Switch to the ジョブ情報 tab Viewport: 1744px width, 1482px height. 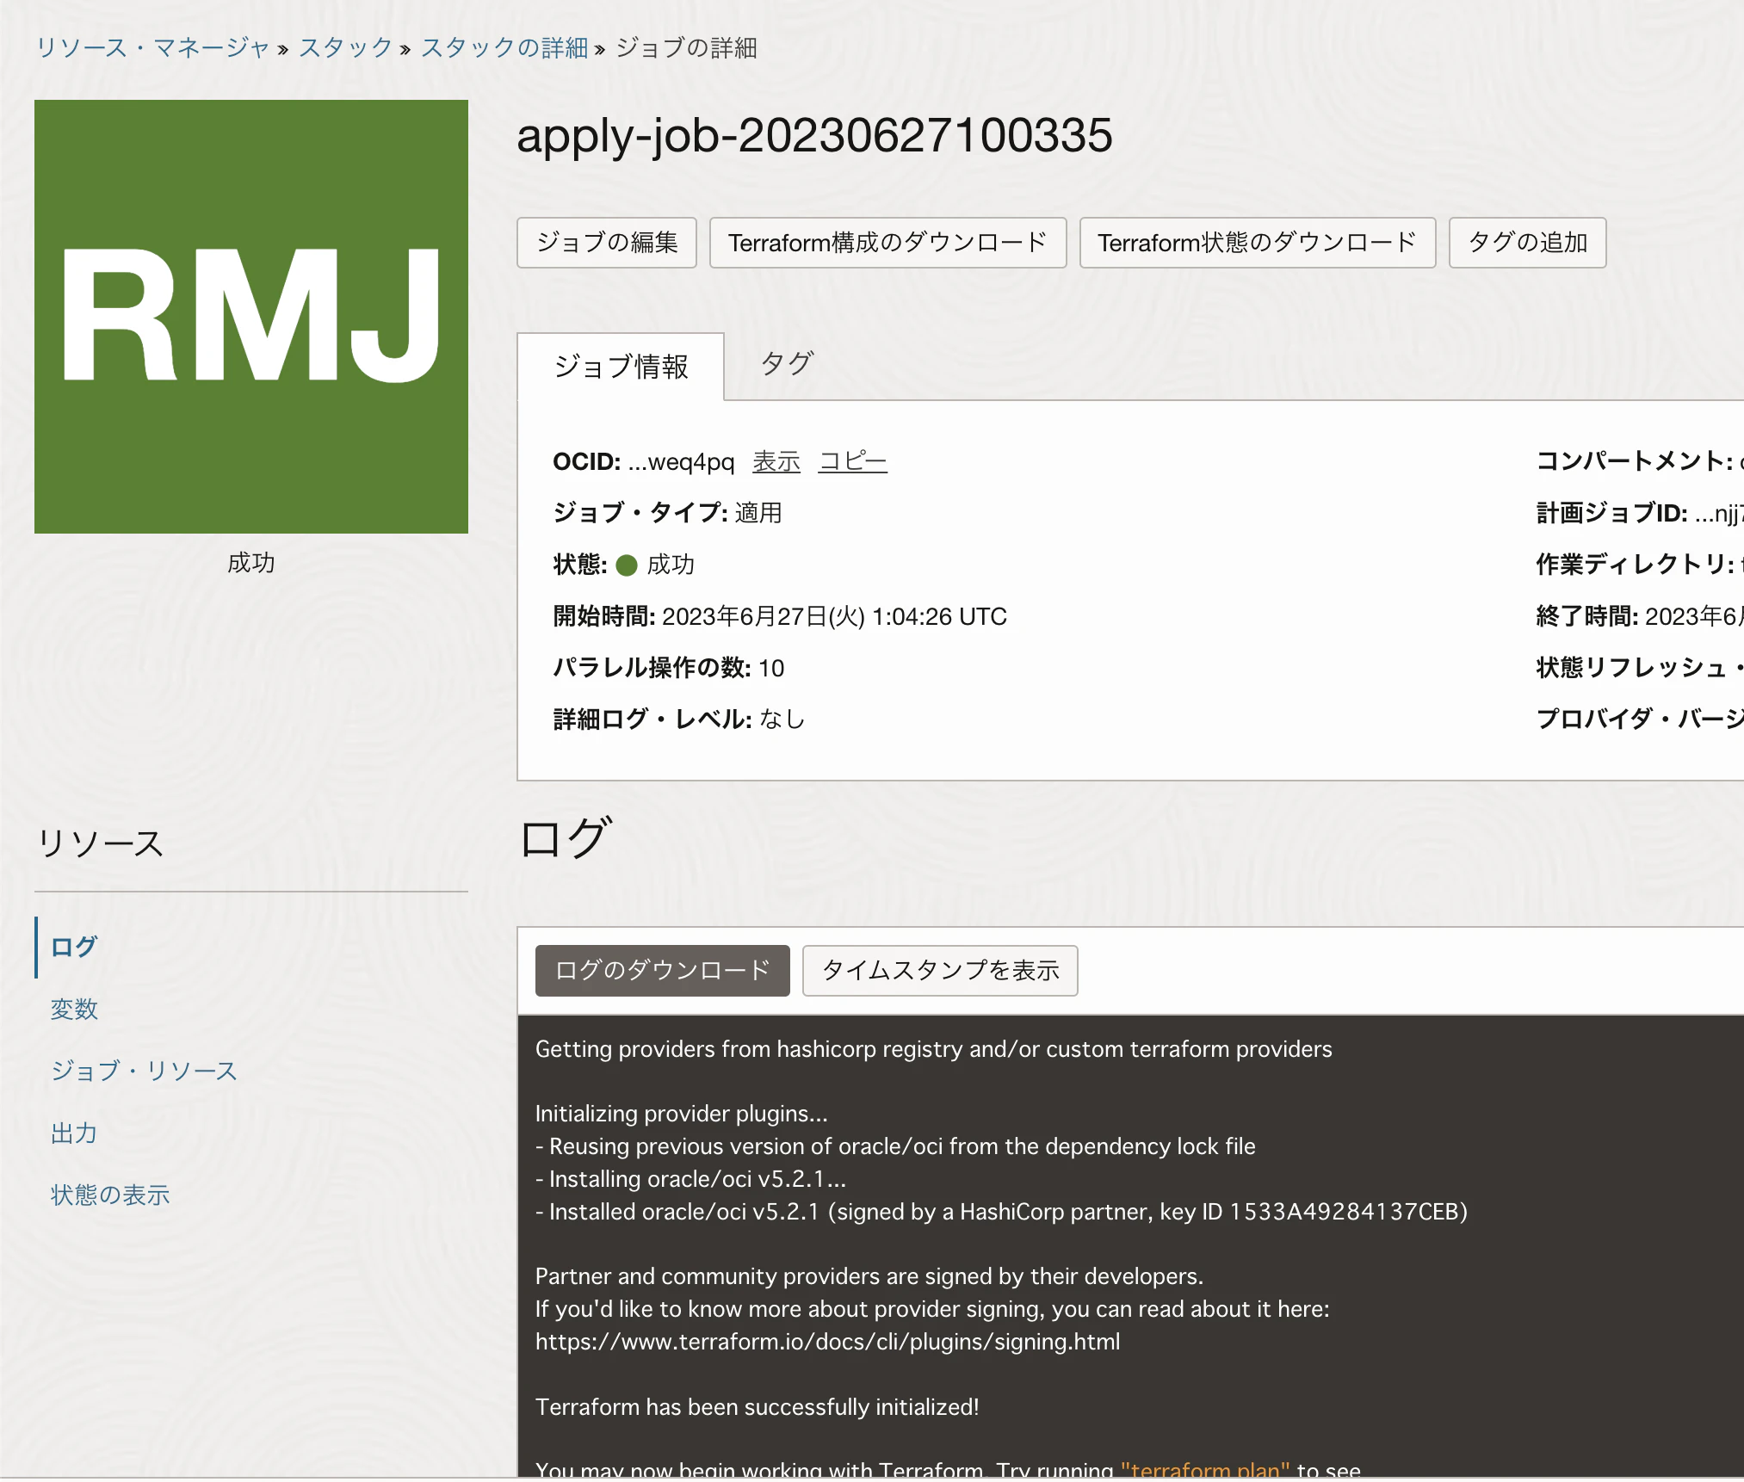click(621, 367)
